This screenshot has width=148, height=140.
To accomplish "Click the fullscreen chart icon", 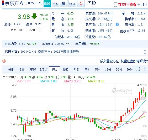I will tap(138, 69).
